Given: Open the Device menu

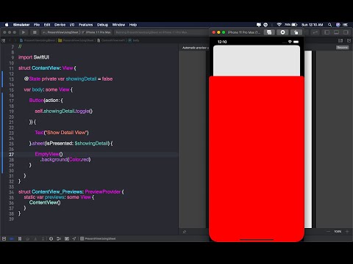Looking at the screenshot, I should coord(60,25).
